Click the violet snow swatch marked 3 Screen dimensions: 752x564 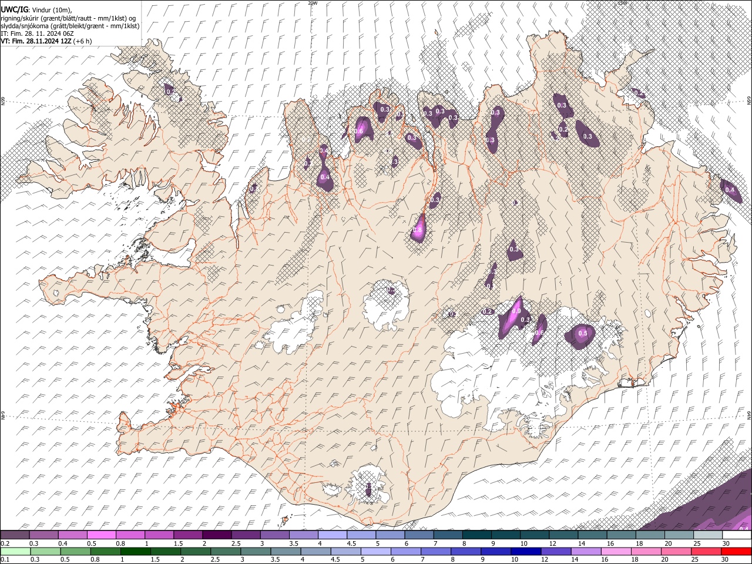point(274,535)
